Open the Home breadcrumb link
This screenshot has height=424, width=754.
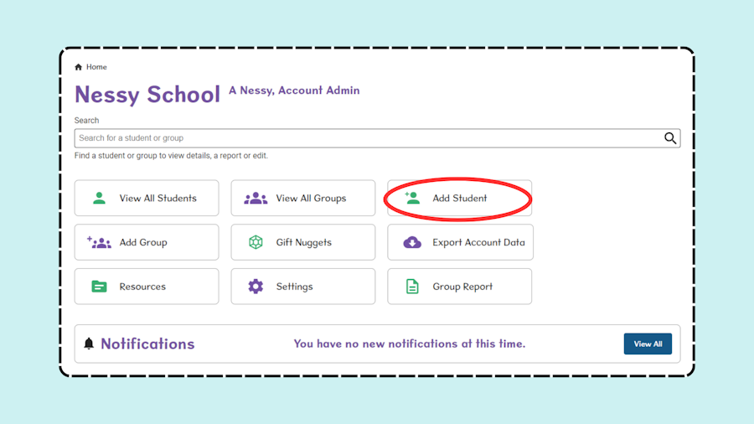tap(96, 67)
